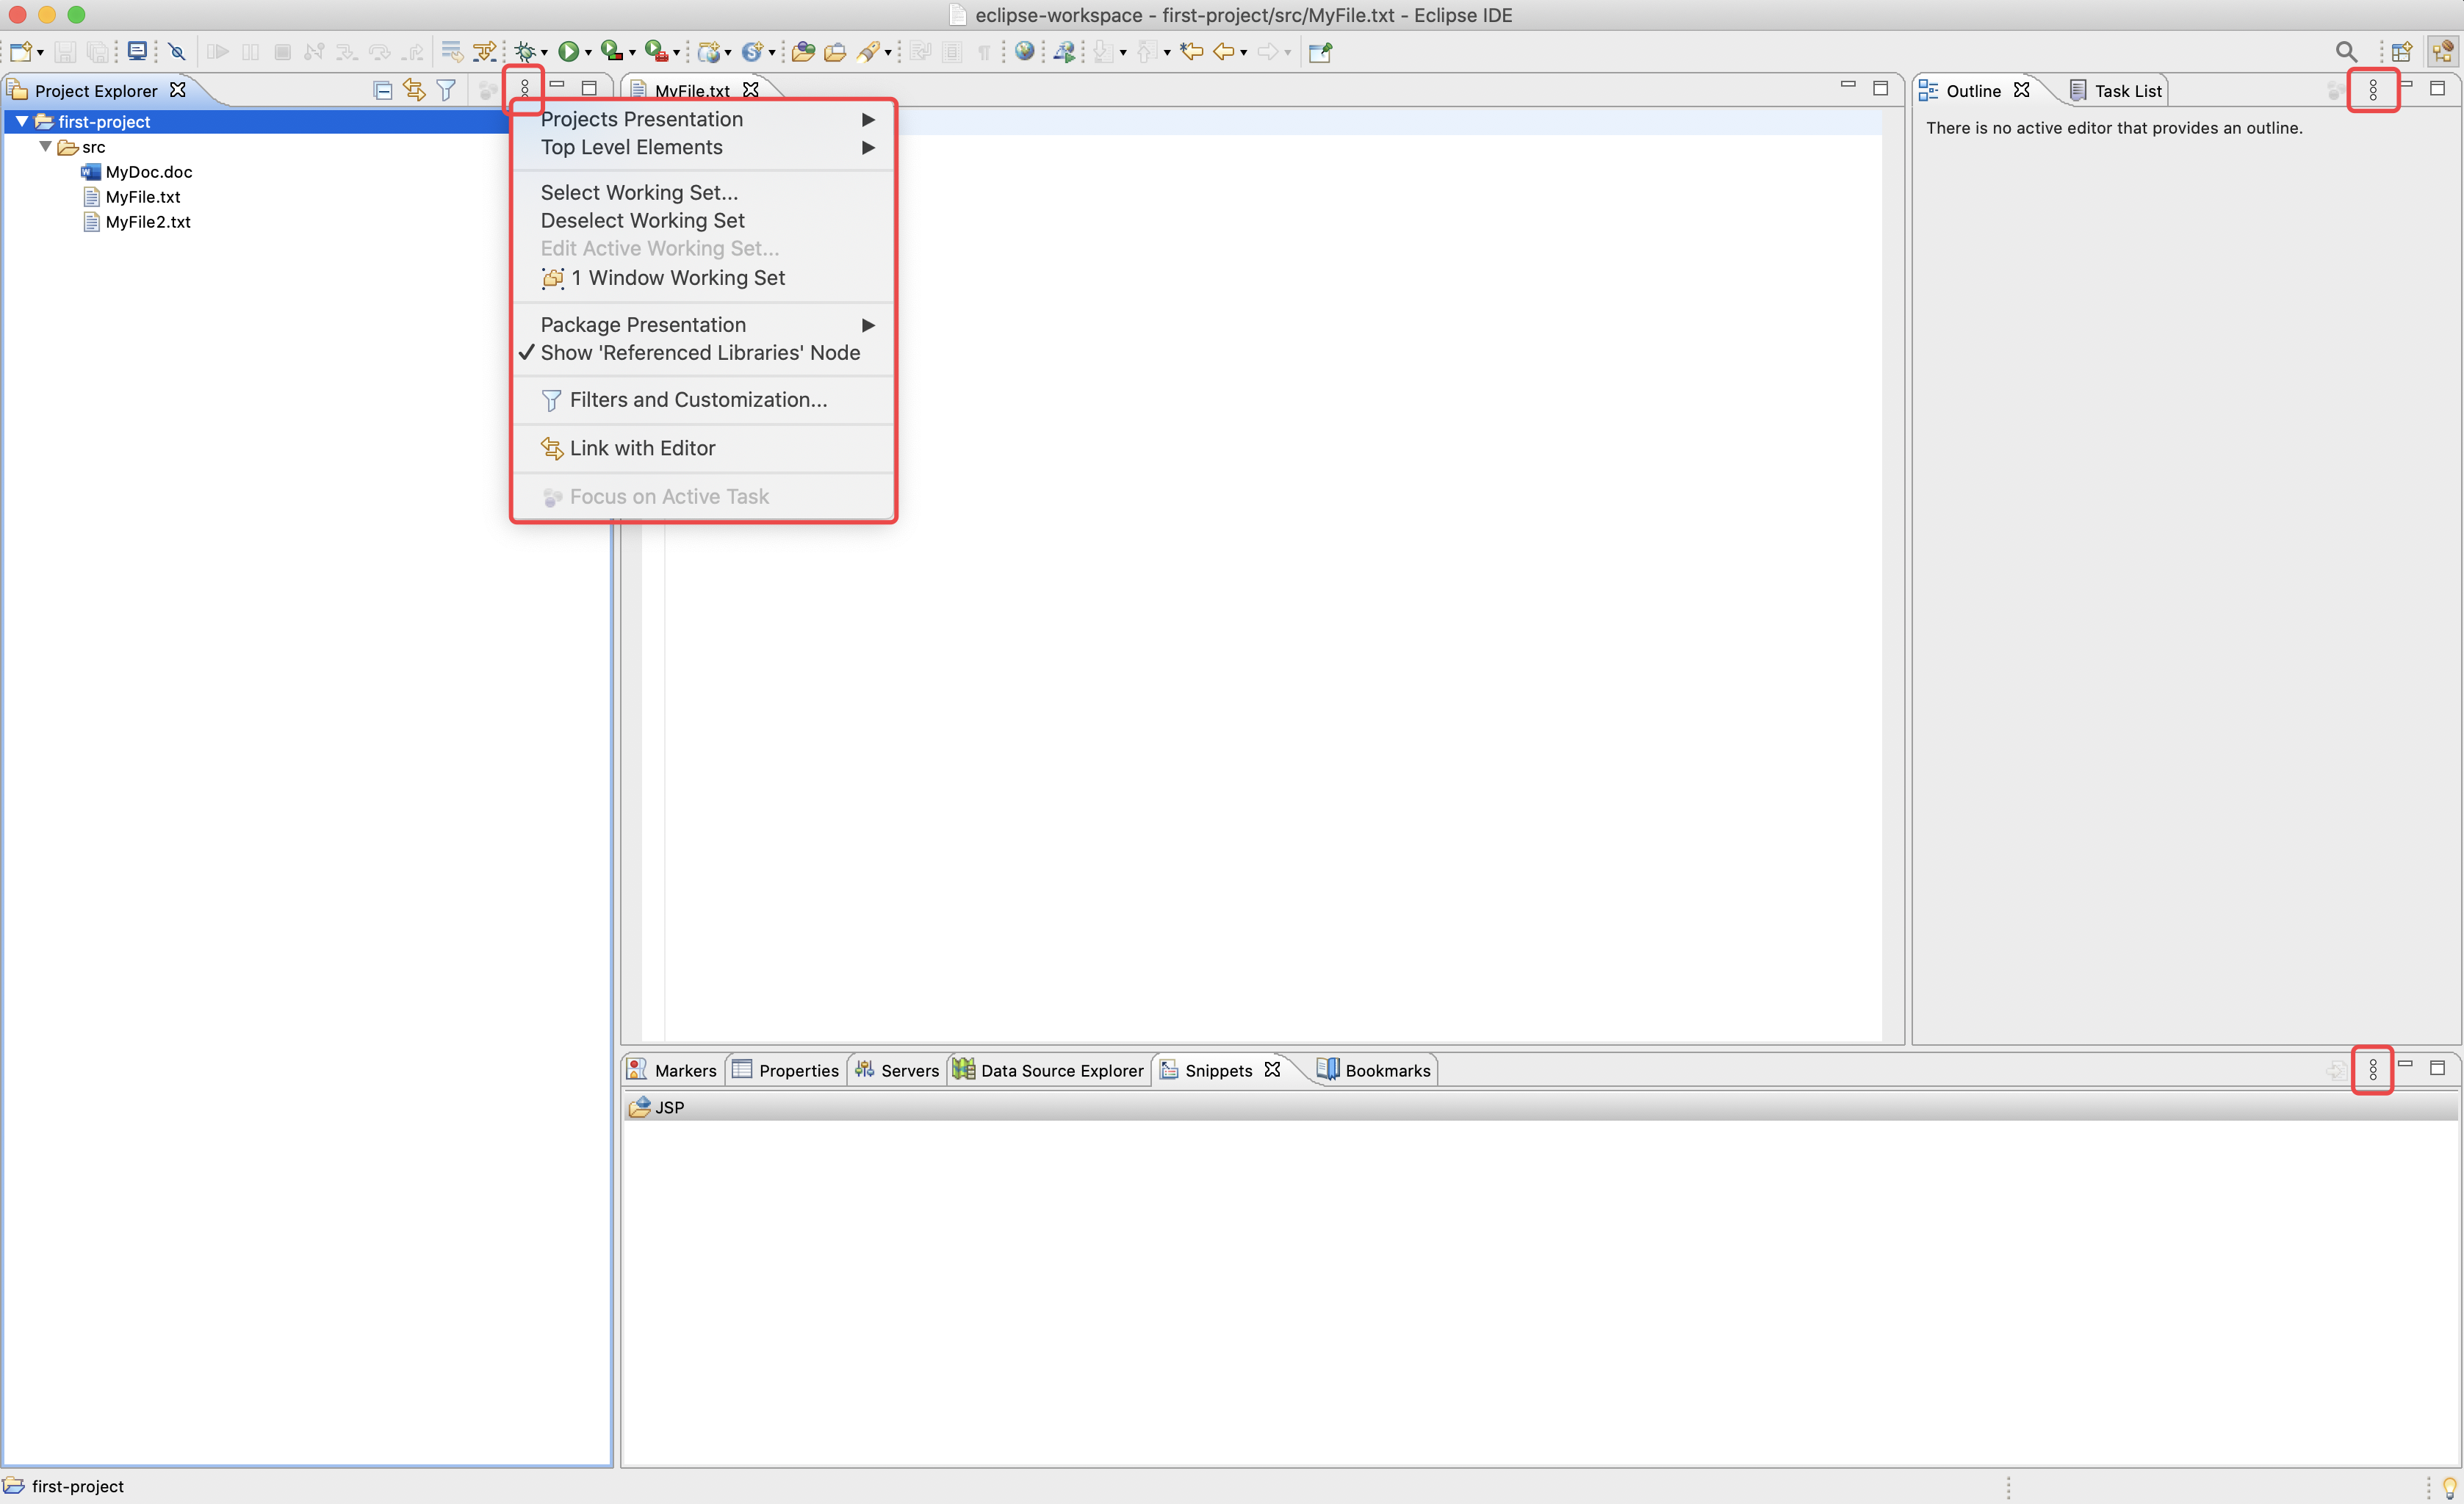
Task: Open Filters and Customization... menu entry
Action: click(702, 399)
